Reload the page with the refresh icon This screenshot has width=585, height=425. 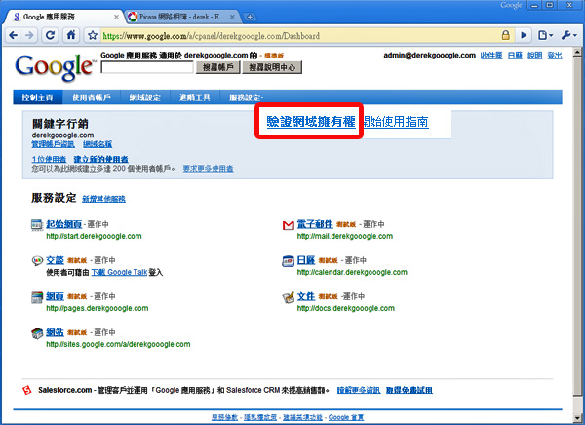(50, 35)
